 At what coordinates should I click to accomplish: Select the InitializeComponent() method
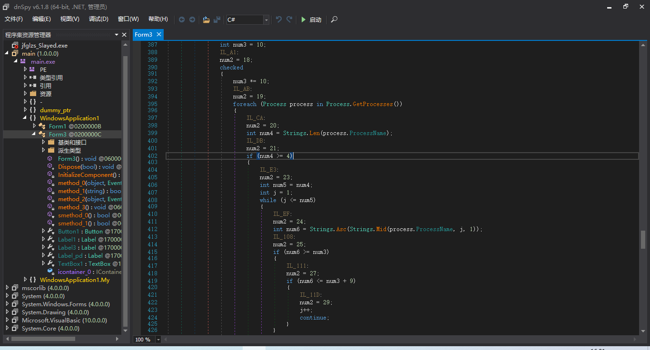pyautogui.click(x=89, y=175)
